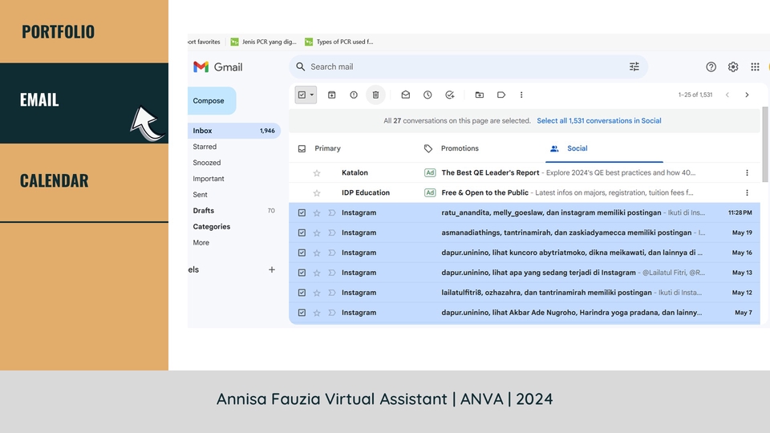770x433 pixels.
Task: Uncheck the May 7 Instagram email
Action: 302,313
